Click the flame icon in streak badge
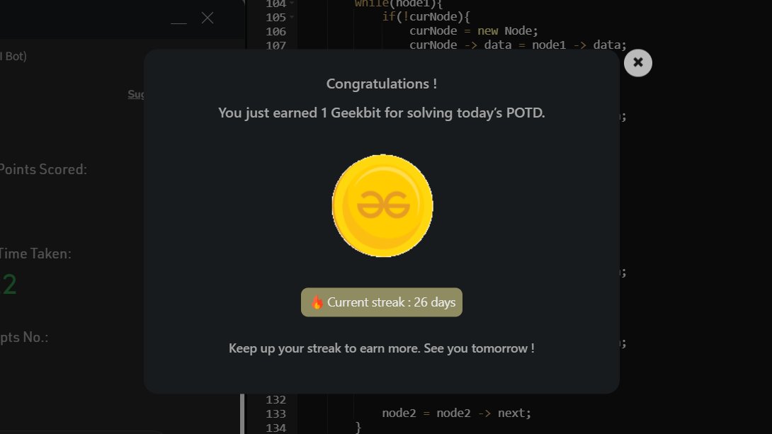The height and width of the screenshot is (434, 772). pos(317,302)
